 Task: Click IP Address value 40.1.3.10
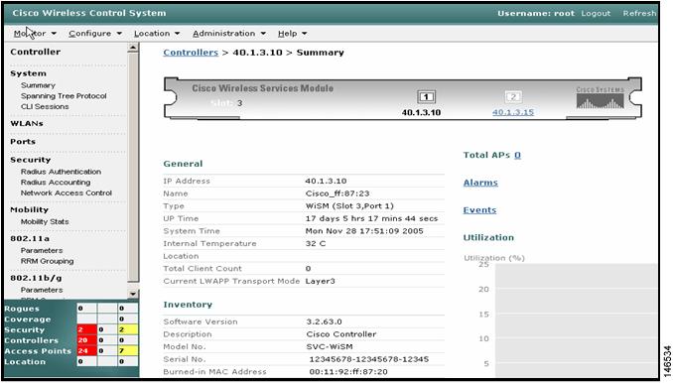click(x=326, y=181)
